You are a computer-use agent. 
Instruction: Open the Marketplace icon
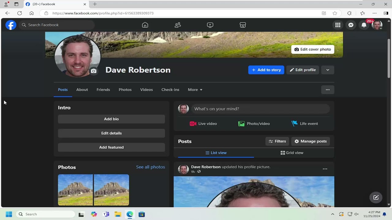tap(243, 25)
